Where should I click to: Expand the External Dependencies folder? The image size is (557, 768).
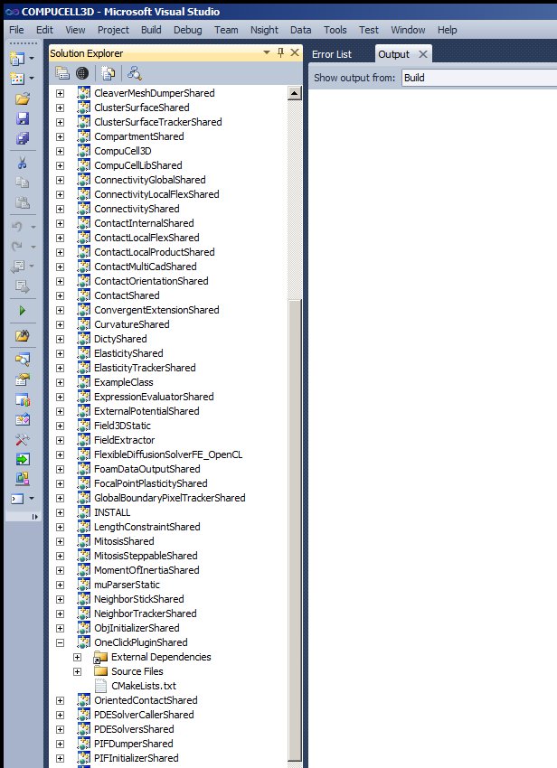click(77, 657)
